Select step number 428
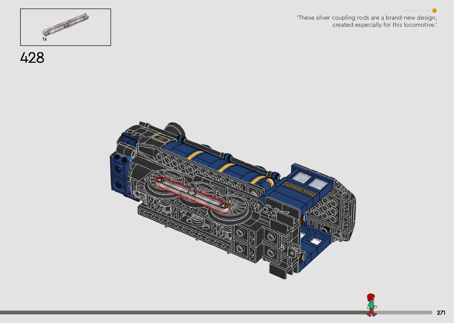Screen dimensions: 454x323 tap(32, 58)
